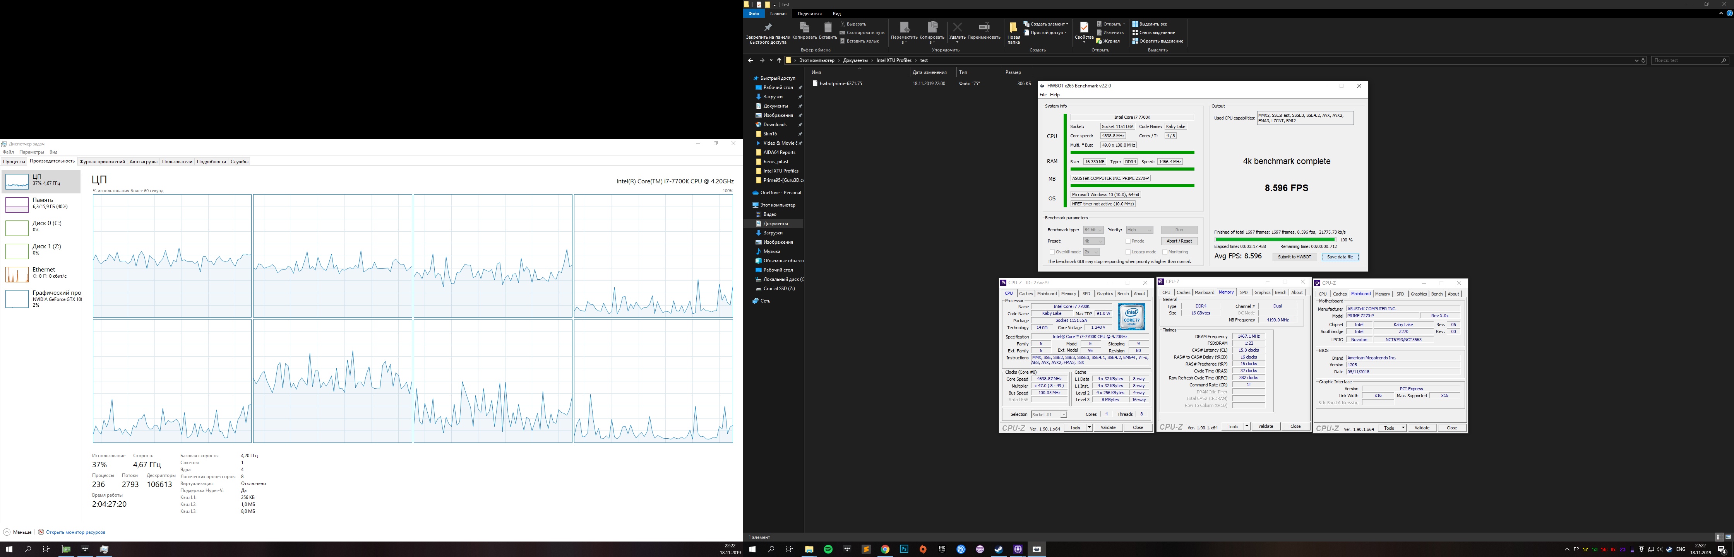Screen dimensions: 1734x557
Task: Click the 'Вырезать' scissors item
Action: click(853, 24)
